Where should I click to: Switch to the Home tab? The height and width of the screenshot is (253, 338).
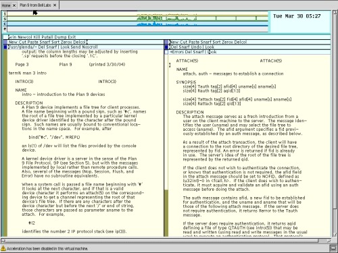click(6, 5)
